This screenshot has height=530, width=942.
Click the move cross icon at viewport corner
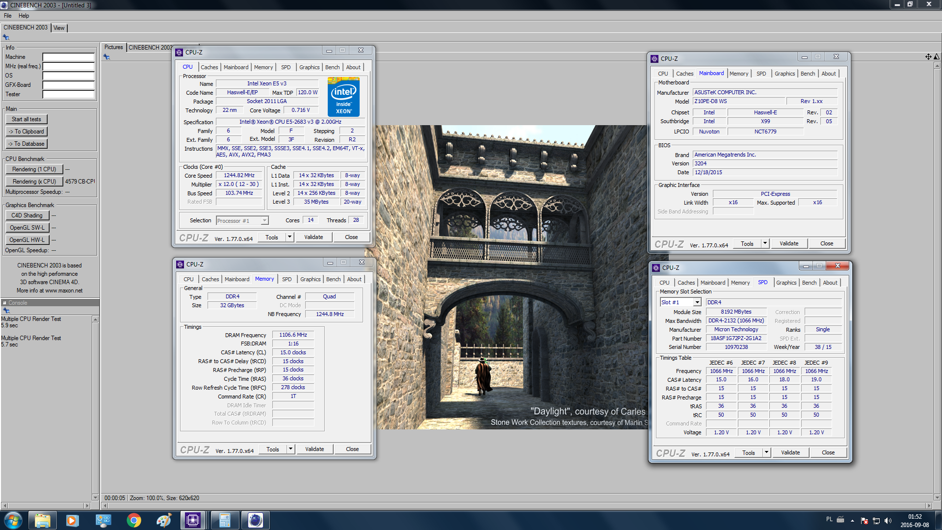pos(928,57)
